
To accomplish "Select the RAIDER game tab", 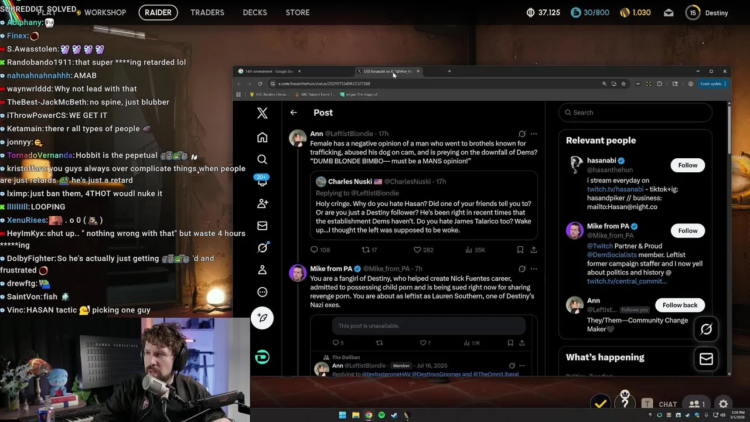I will pyautogui.click(x=158, y=12).
